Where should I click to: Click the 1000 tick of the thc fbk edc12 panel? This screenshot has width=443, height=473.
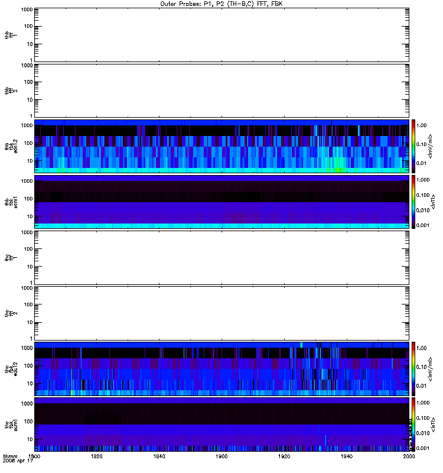pyautogui.click(x=27, y=348)
